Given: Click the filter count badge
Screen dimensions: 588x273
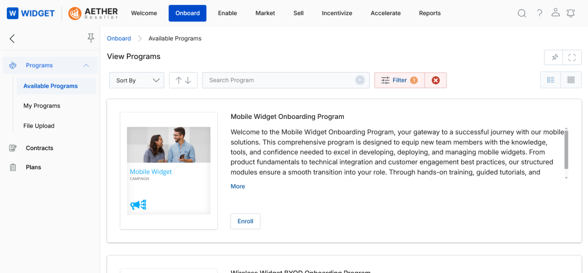Looking at the screenshot, I should click(x=414, y=80).
